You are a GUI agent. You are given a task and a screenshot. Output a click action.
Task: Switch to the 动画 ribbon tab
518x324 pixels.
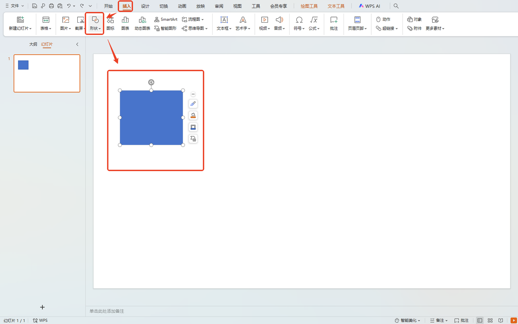coord(182,6)
